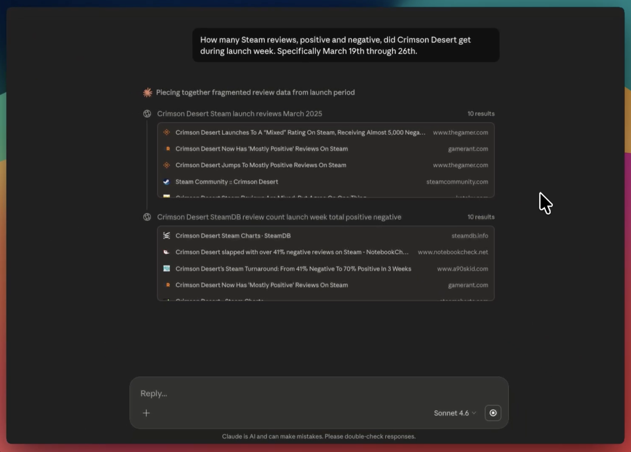Screen dimensions: 631x452
Task: Expand the thinking summary about fragmented review data
Action: (255, 92)
